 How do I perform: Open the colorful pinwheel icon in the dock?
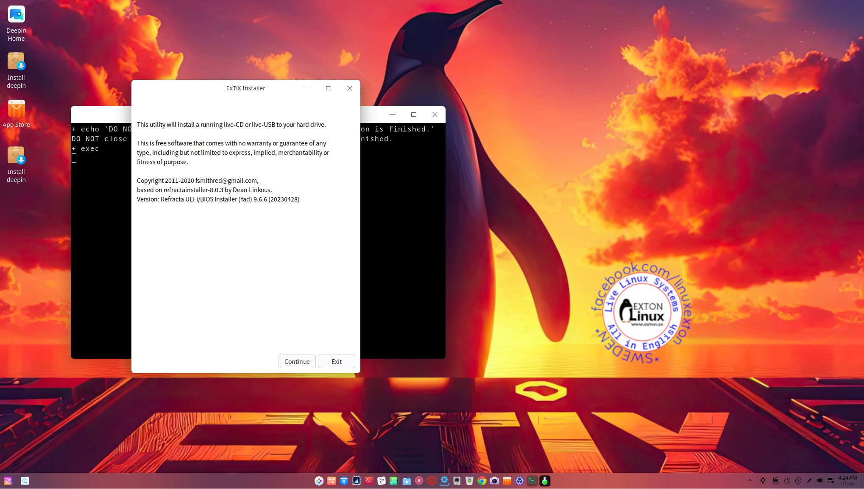(319, 481)
